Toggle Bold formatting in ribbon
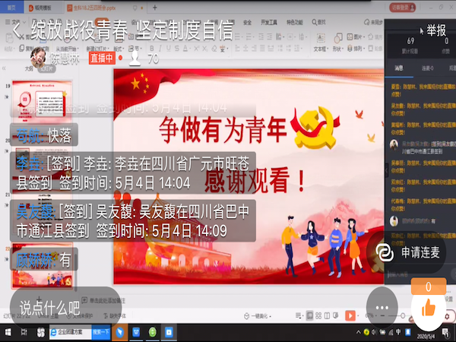Screen dimensions: 456x342 coord(151,49)
